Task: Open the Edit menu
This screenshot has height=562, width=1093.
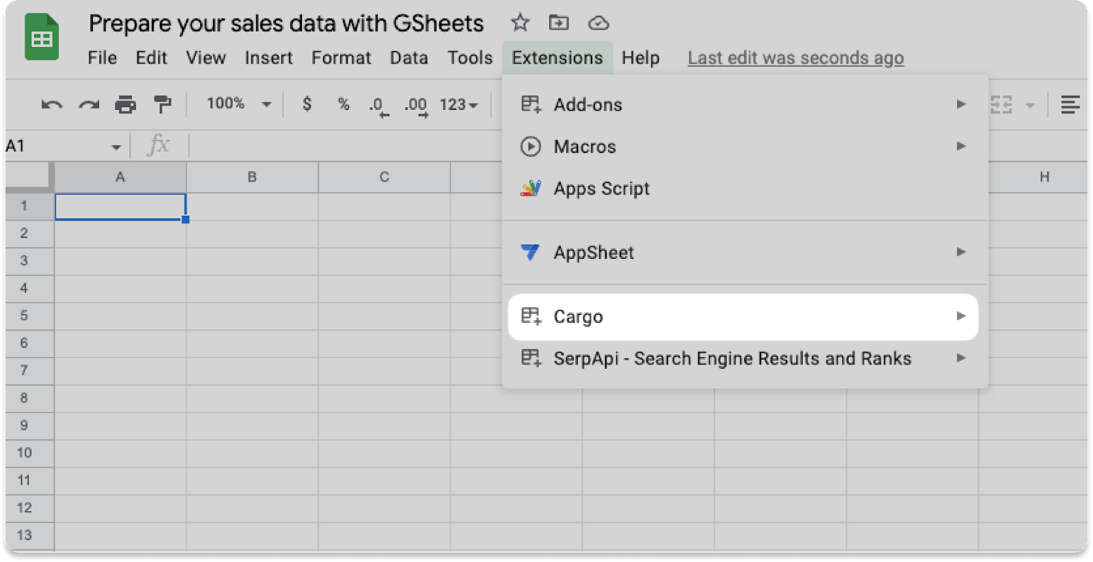Action: point(151,58)
